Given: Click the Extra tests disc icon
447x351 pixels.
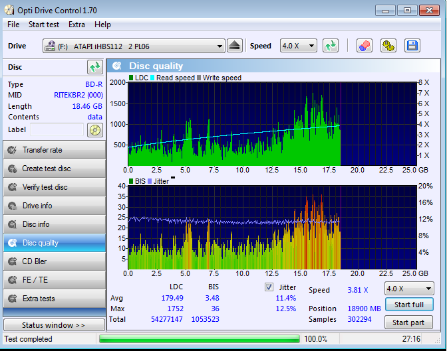Looking at the screenshot, I should 12,299.
